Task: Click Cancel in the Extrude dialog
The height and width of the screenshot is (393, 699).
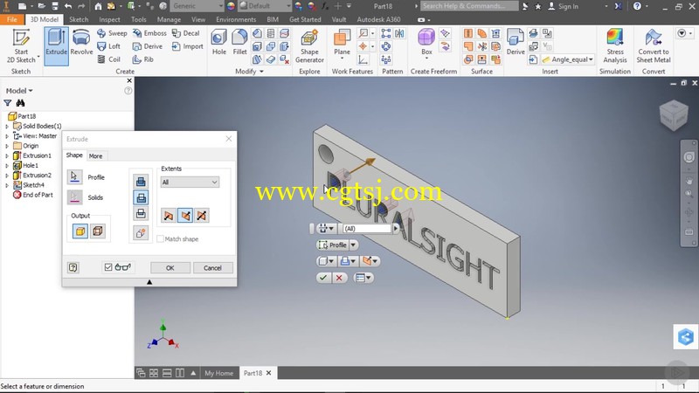Action: (x=212, y=268)
